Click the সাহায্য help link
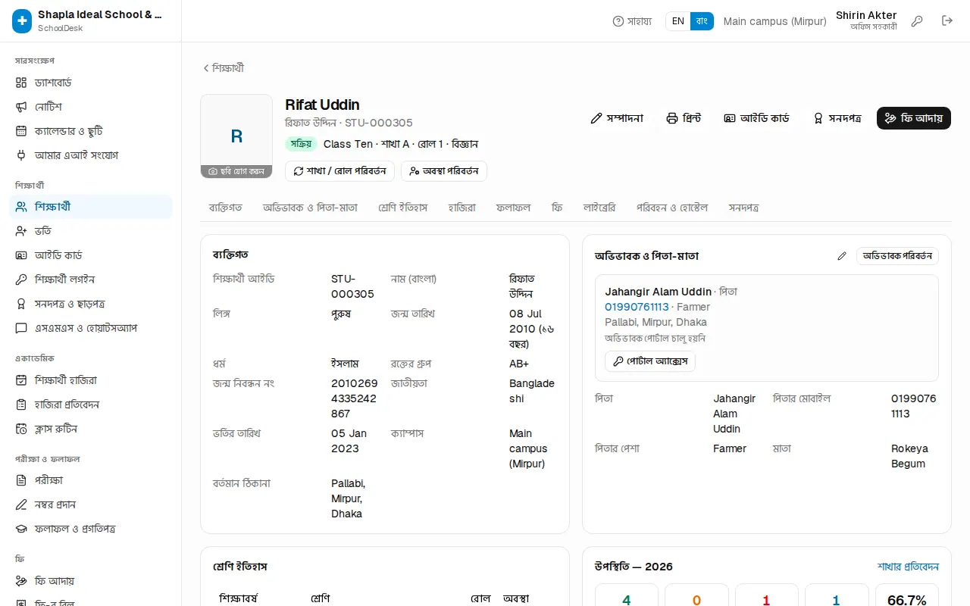The image size is (970, 606). 632,21
